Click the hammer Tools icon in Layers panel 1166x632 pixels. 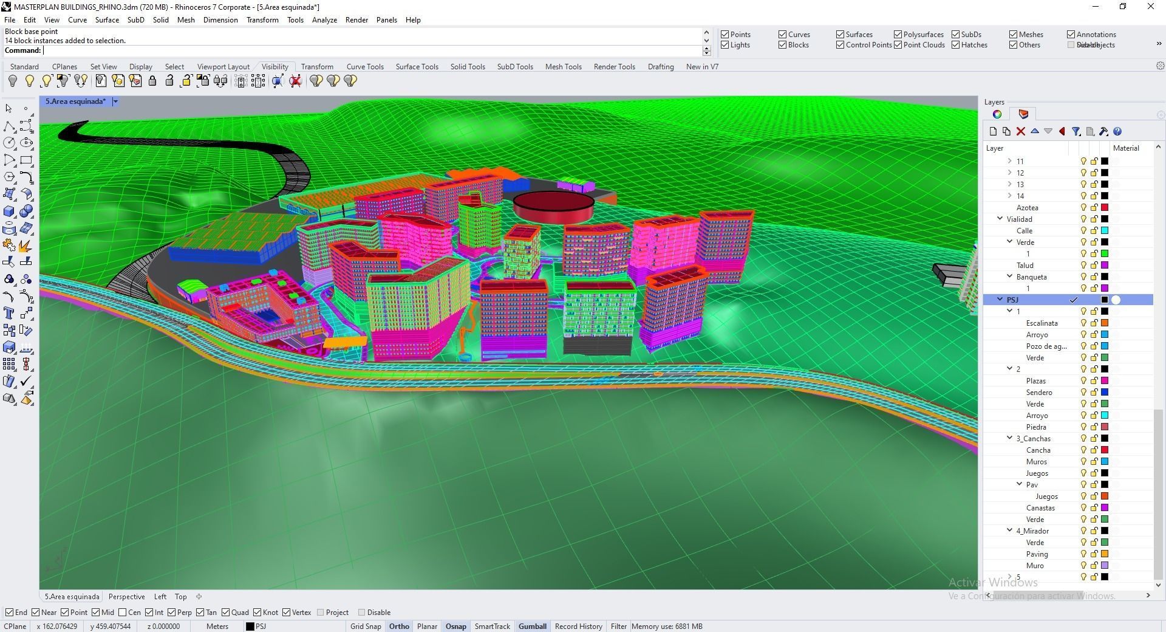point(1103,131)
